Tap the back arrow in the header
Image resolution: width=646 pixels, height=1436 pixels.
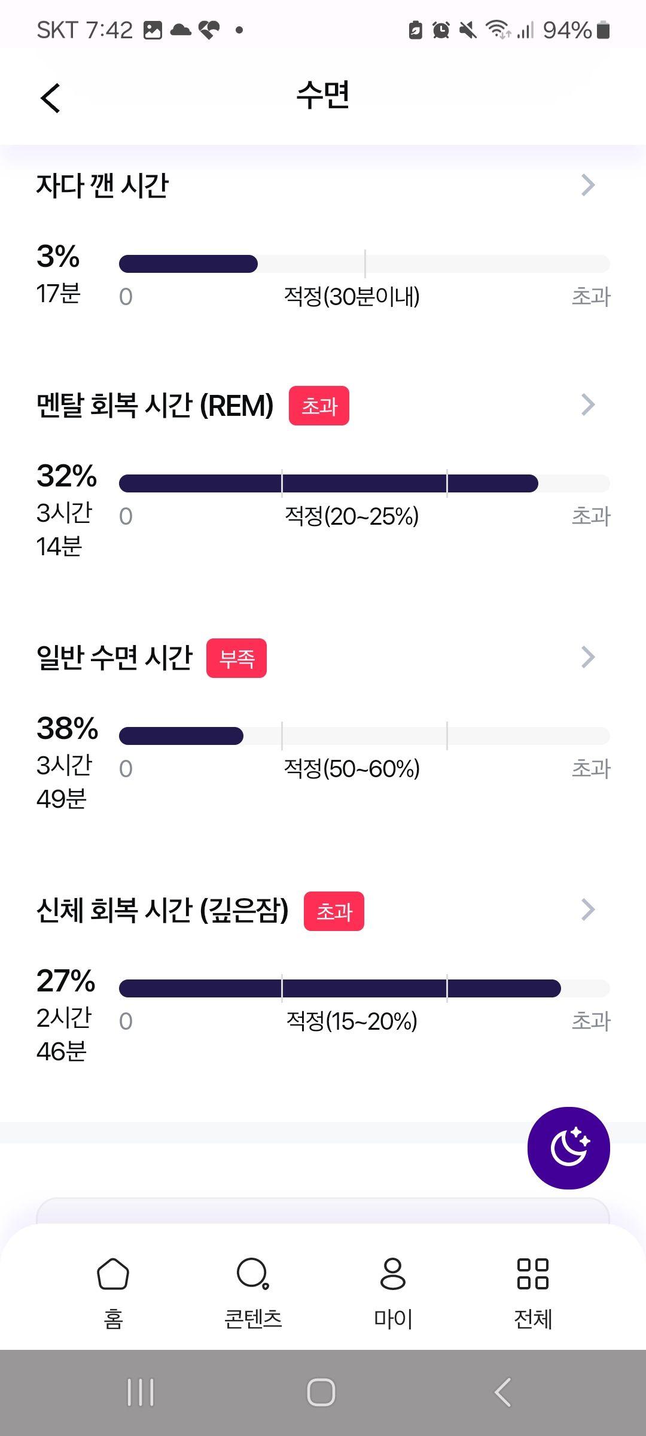[51, 98]
